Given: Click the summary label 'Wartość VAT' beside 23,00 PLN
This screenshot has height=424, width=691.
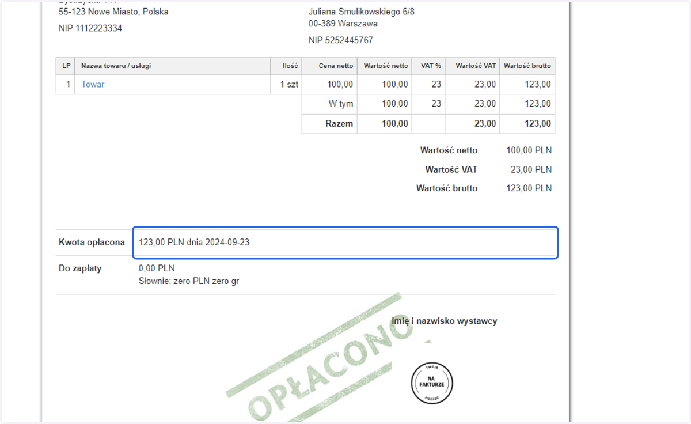Looking at the screenshot, I should [x=451, y=169].
